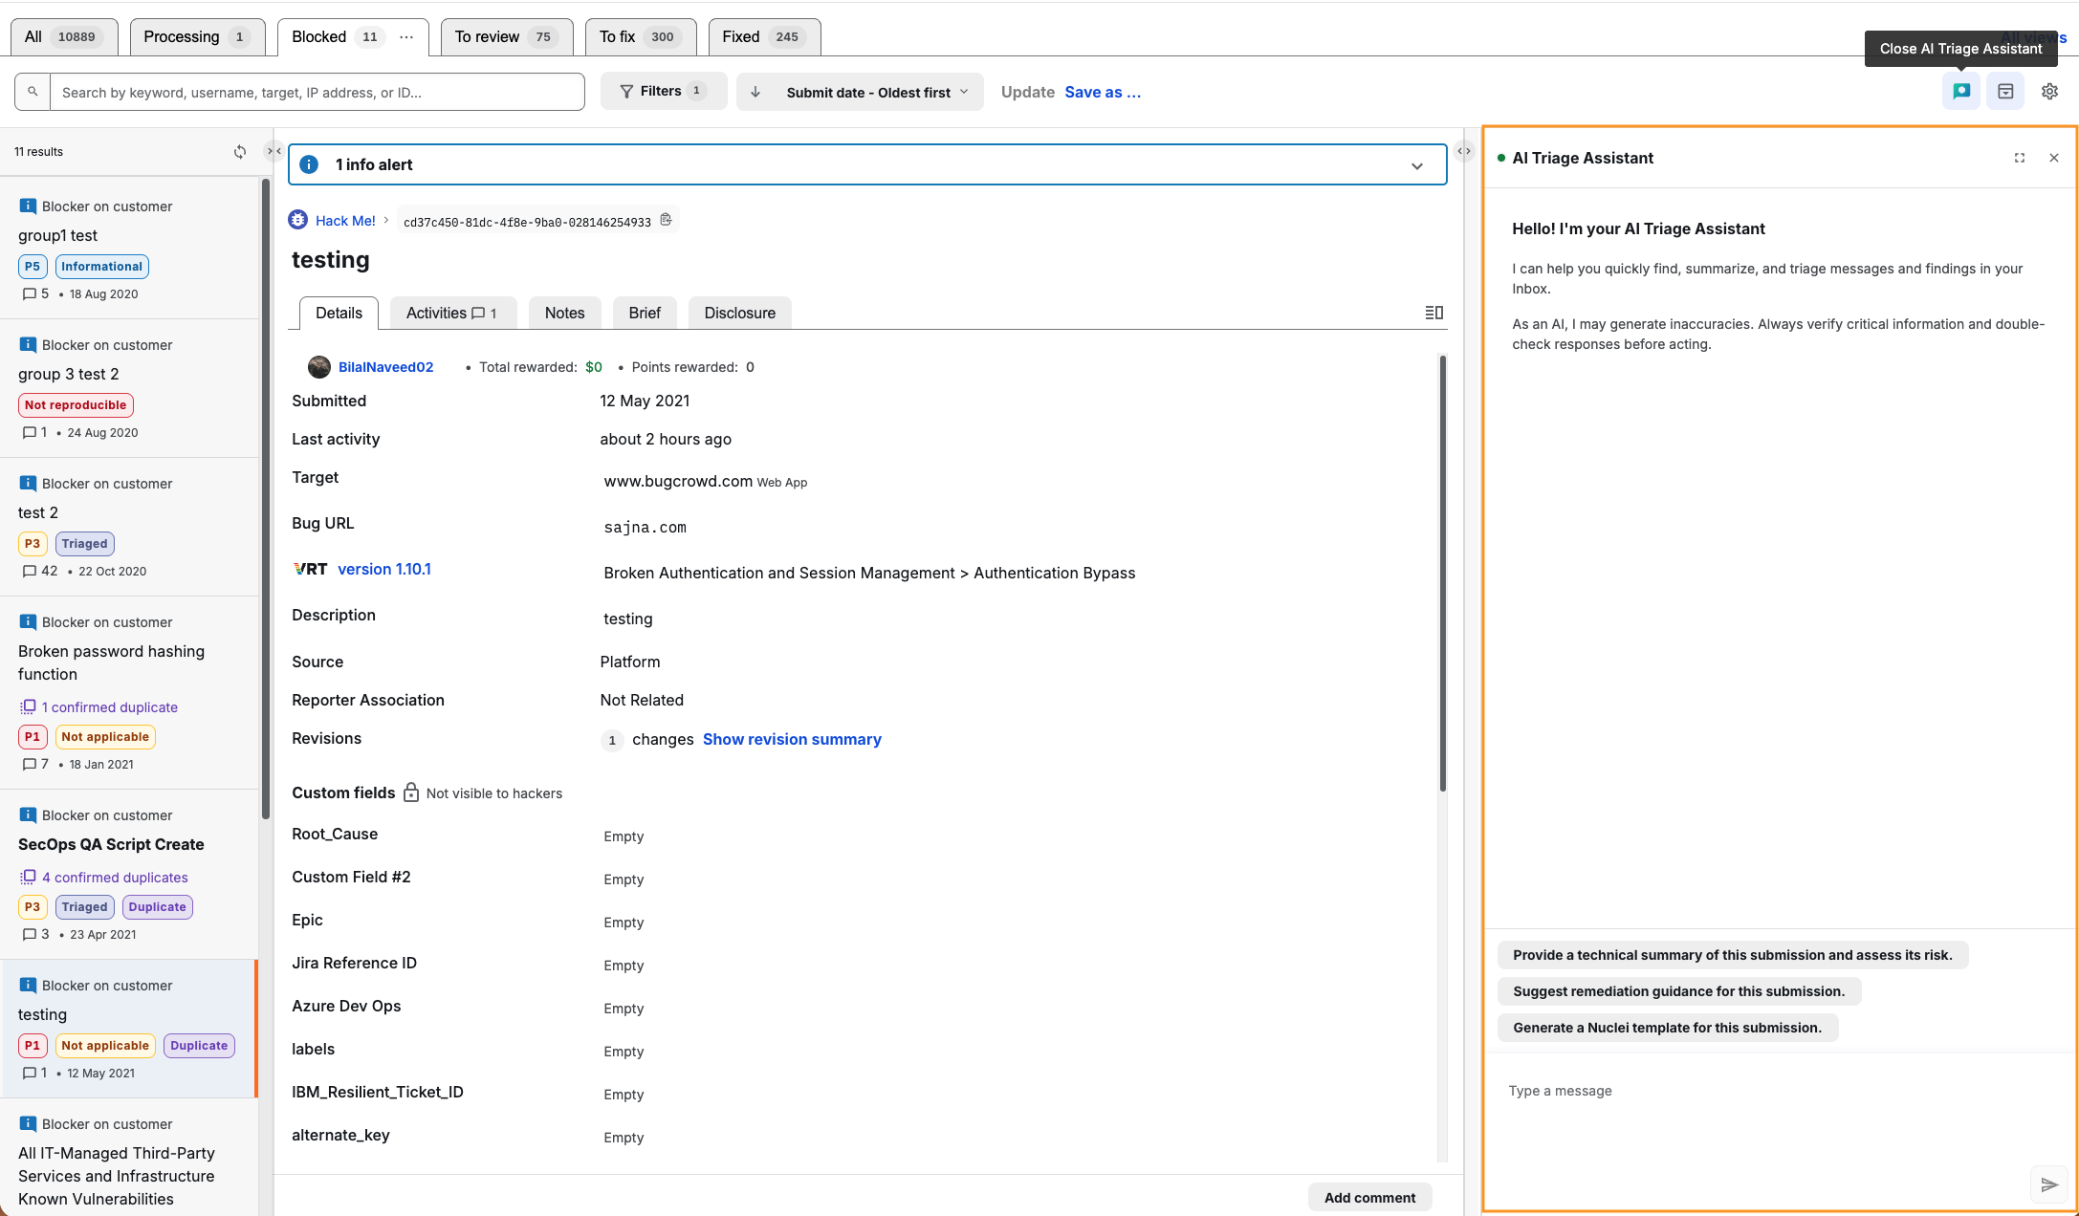
Task: Collapse the results sidebar using the chevron
Action: click(x=273, y=151)
